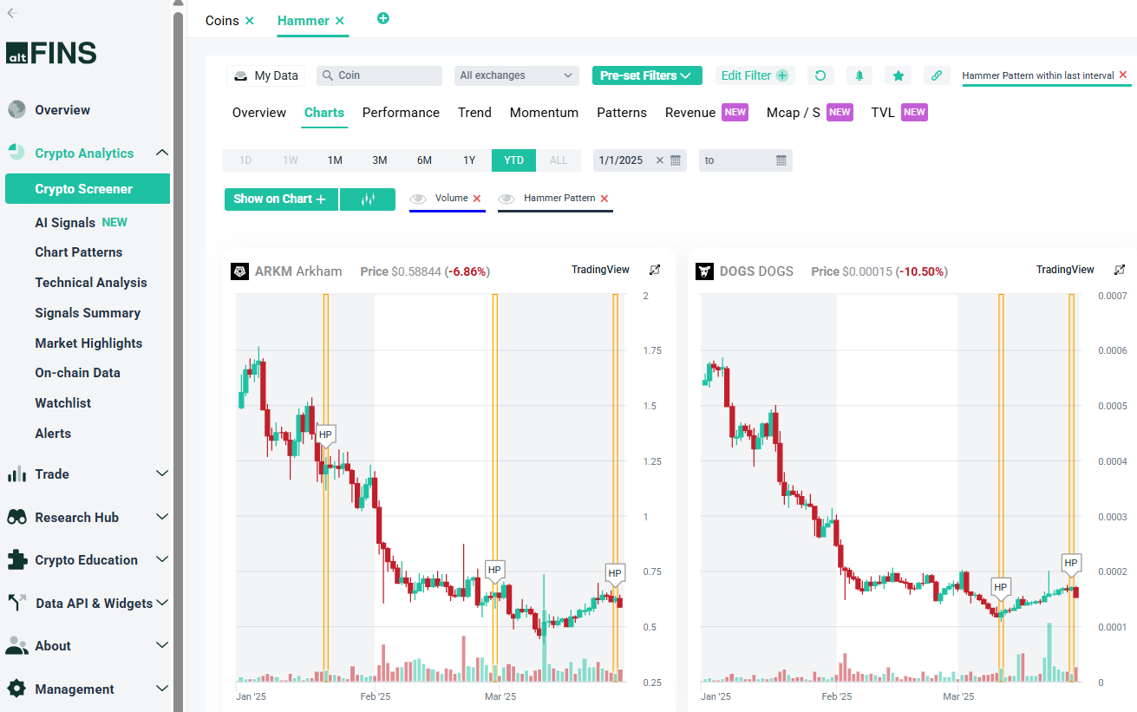Screen dimensions: 1137x712
Task: Click the bell alert icon button
Action: [859, 75]
